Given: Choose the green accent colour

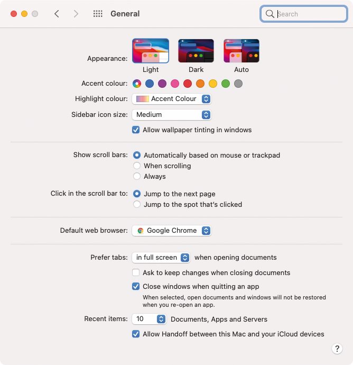Looking at the screenshot, I should pyautogui.click(x=226, y=84).
